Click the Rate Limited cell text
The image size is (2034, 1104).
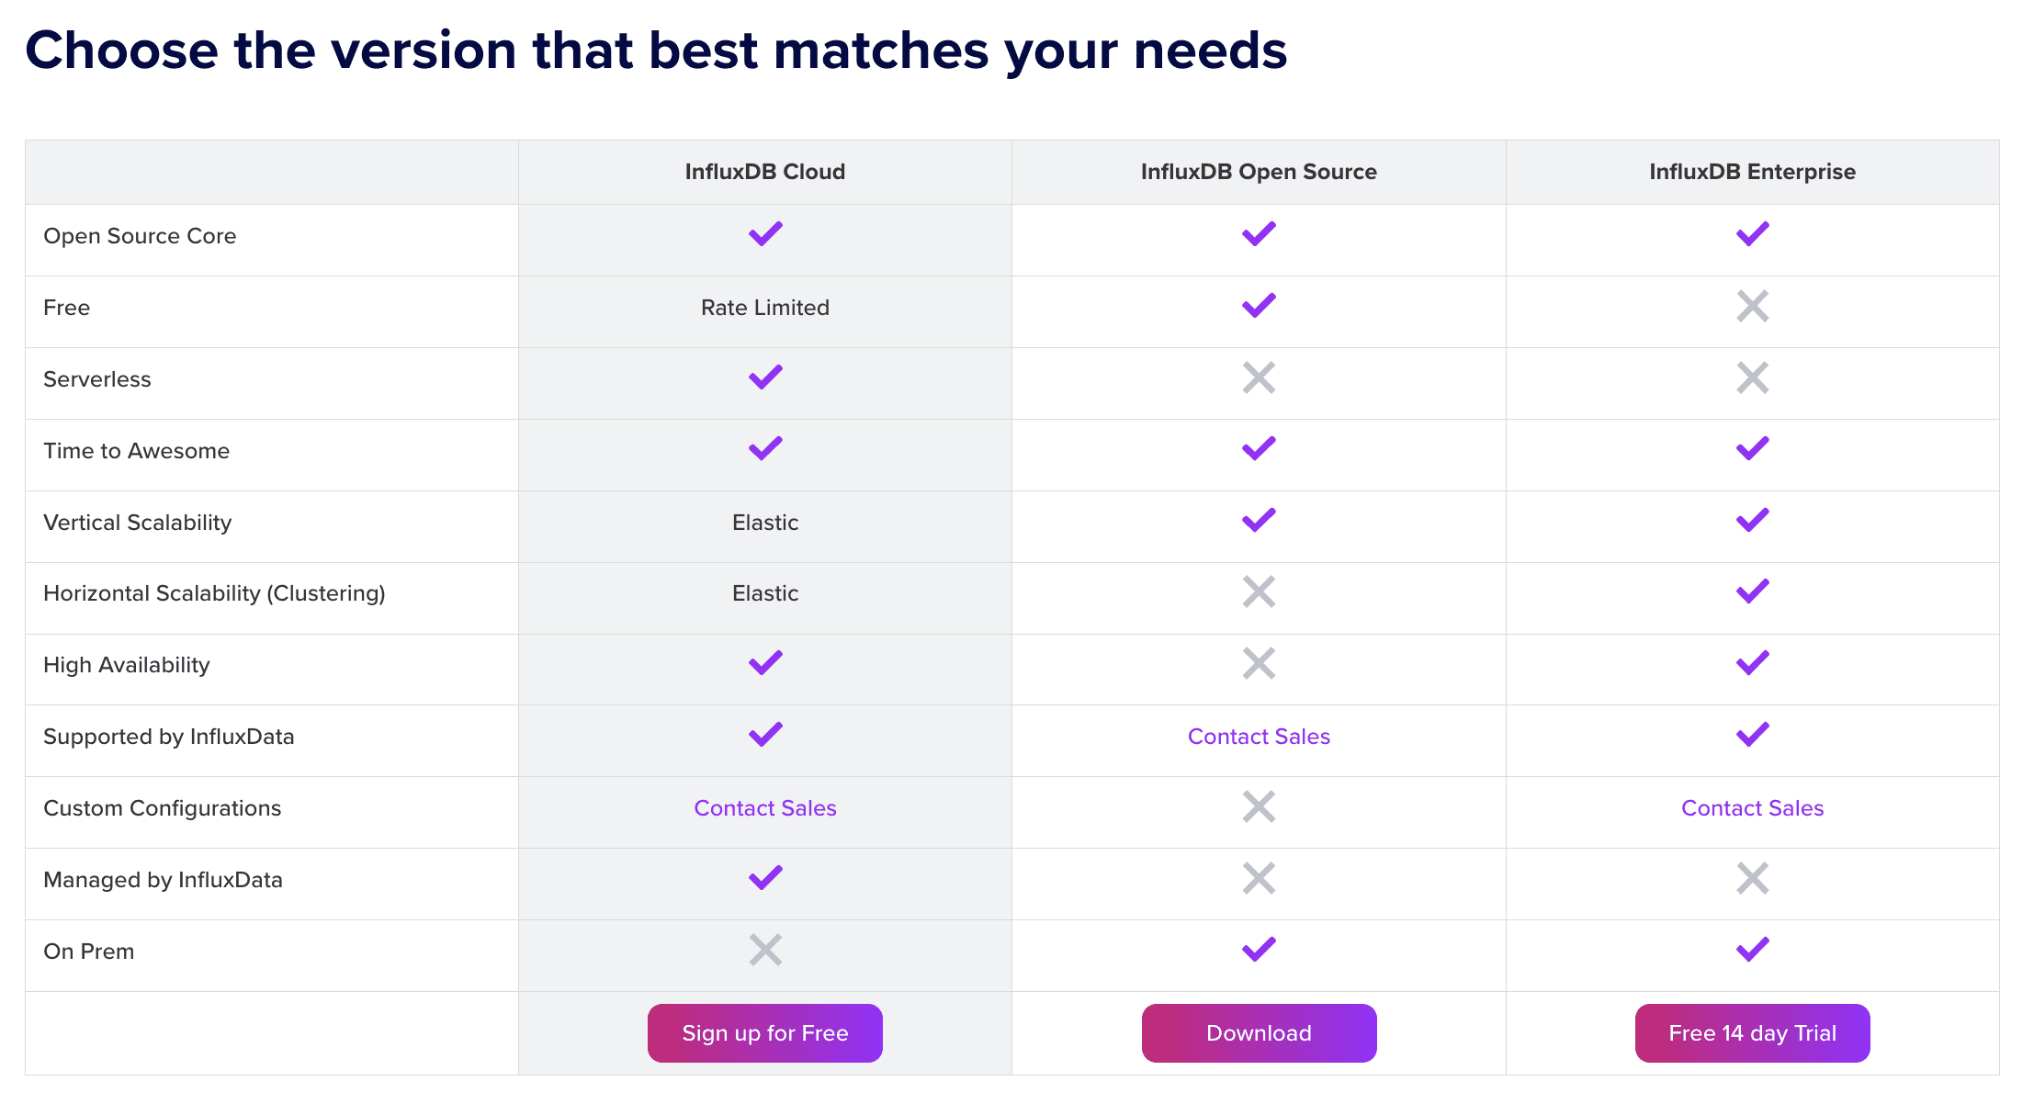[764, 308]
